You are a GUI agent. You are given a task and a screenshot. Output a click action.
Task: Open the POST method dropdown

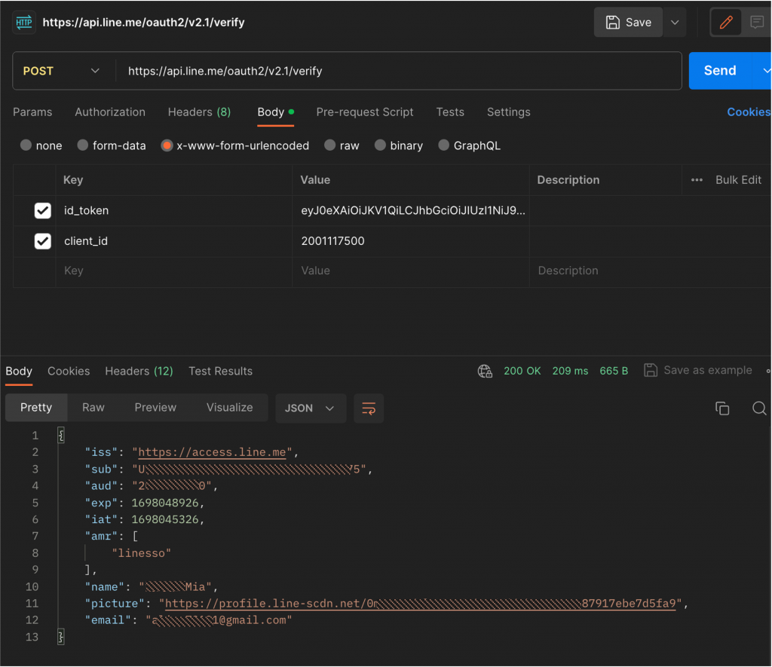coord(62,71)
